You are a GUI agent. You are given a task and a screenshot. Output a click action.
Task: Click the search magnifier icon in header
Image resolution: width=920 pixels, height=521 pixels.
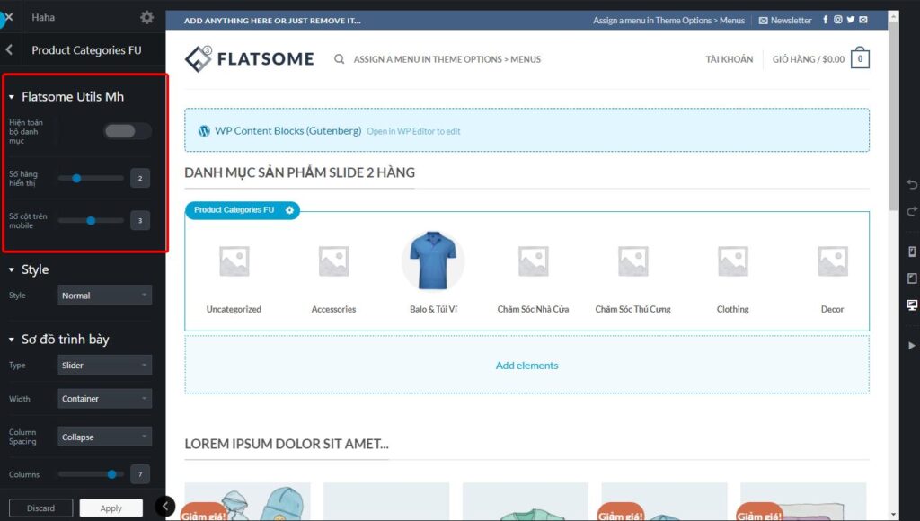[x=340, y=59]
